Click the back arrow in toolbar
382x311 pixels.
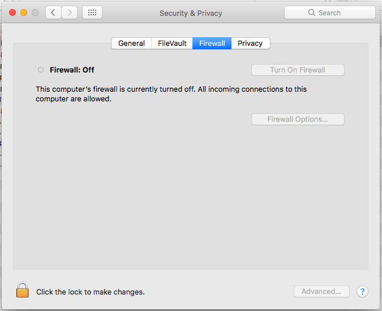click(54, 12)
